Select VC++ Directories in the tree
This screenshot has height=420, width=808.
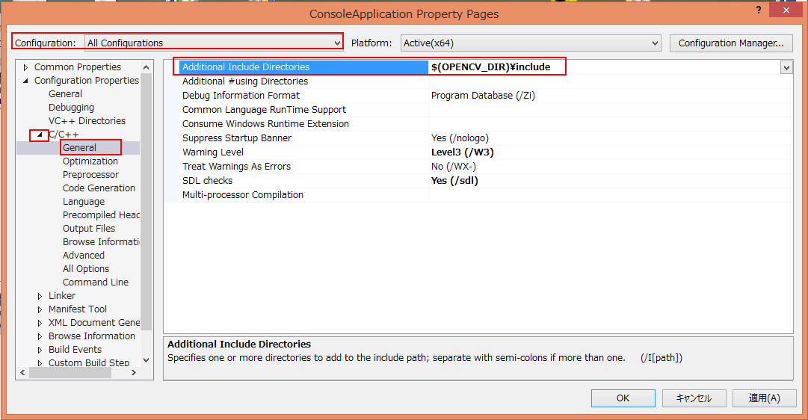pos(87,120)
